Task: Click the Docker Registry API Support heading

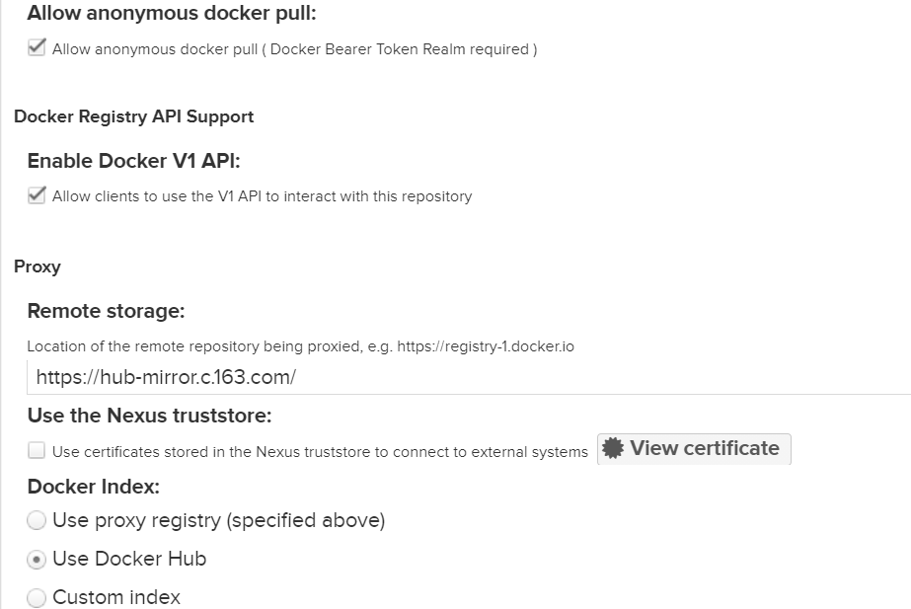Action: click(133, 116)
